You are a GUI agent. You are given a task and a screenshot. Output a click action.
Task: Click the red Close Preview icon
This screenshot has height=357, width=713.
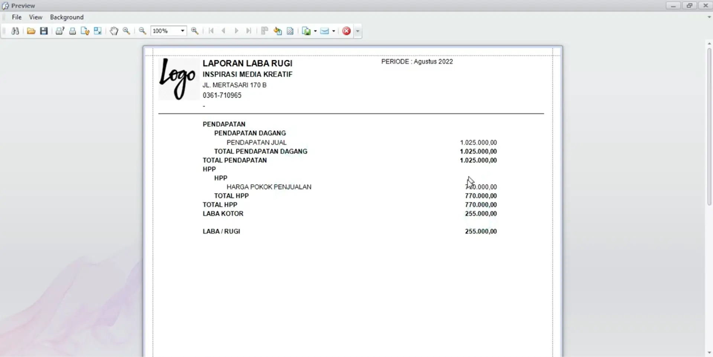pyautogui.click(x=346, y=31)
